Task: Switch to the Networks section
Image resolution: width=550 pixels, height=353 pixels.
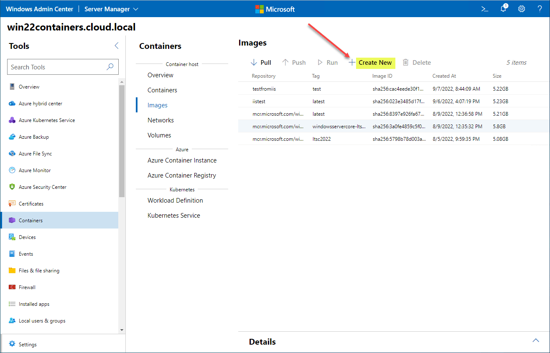Action: pyautogui.click(x=160, y=120)
